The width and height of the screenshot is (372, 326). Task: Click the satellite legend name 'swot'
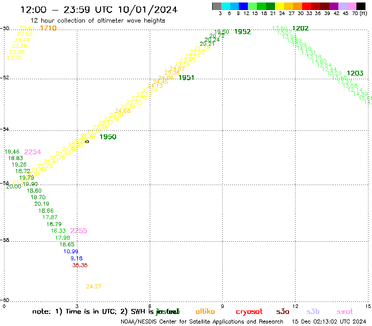pos(345,311)
